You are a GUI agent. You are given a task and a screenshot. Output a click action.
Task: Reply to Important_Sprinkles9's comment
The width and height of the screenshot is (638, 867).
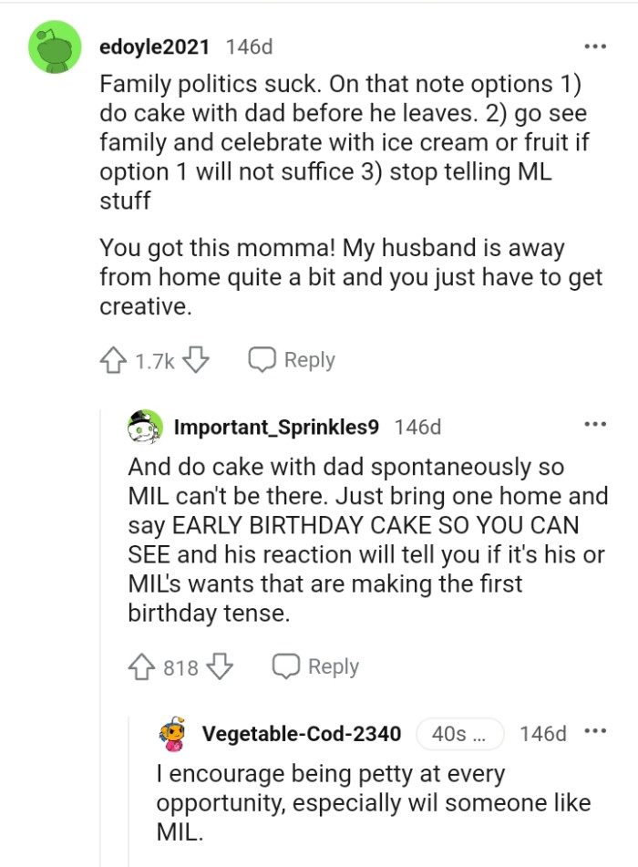[x=332, y=666]
